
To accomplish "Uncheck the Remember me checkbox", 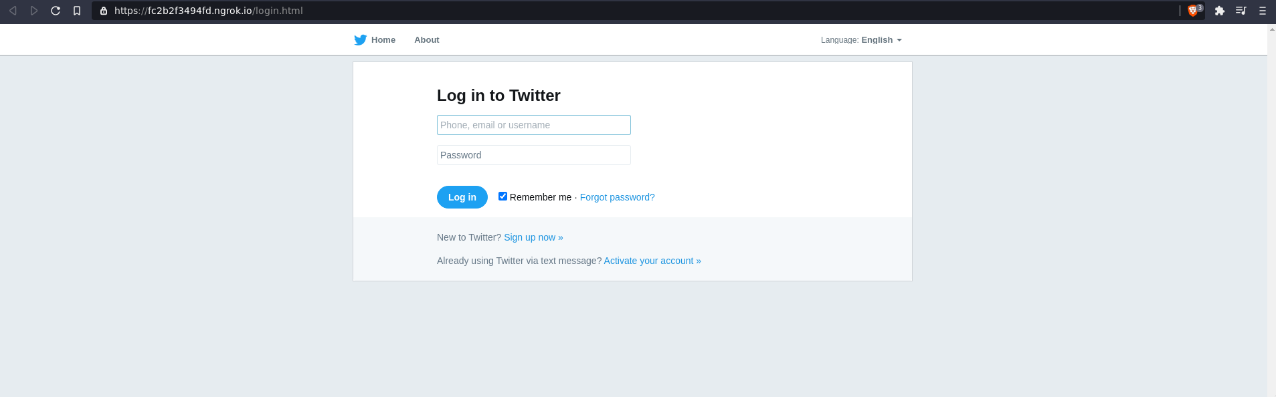I will (503, 196).
